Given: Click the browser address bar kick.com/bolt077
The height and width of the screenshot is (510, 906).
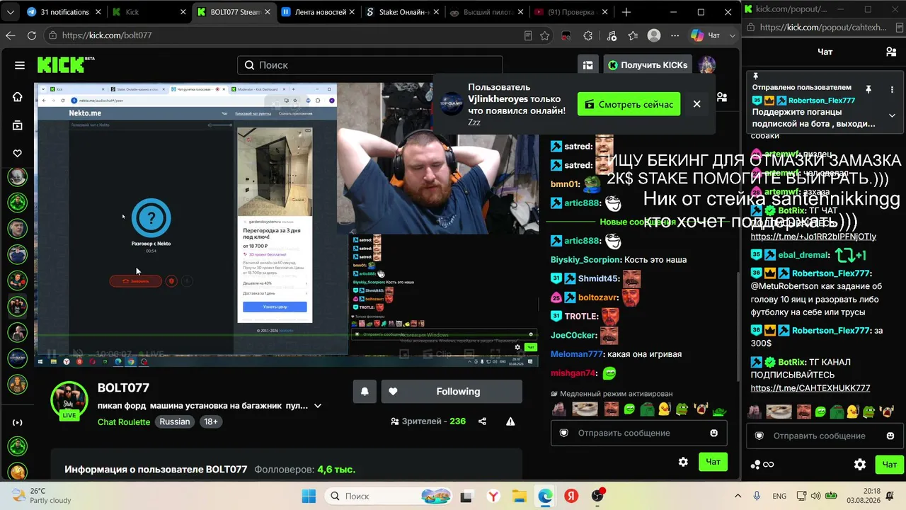Looking at the screenshot, I should click(283, 35).
